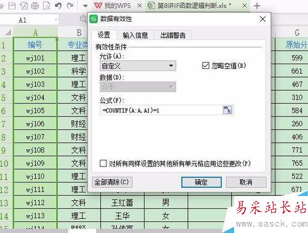This screenshot has height=233, width=308.
Task: Switch to the 输入信息 tab
Action: [136, 35]
